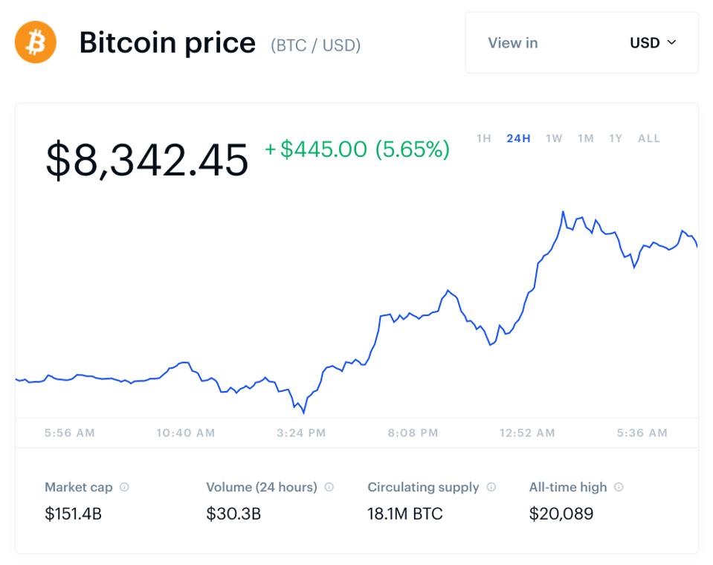
Task: Select the 24H chart range
Action: tap(518, 138)
